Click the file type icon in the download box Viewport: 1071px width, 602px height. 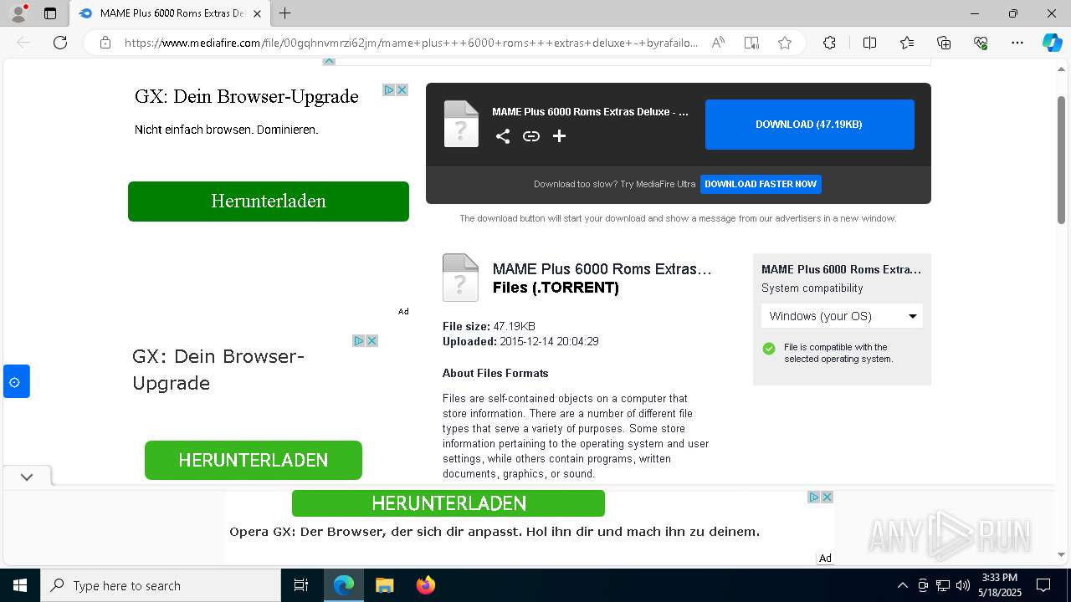[x=461, y=124]
